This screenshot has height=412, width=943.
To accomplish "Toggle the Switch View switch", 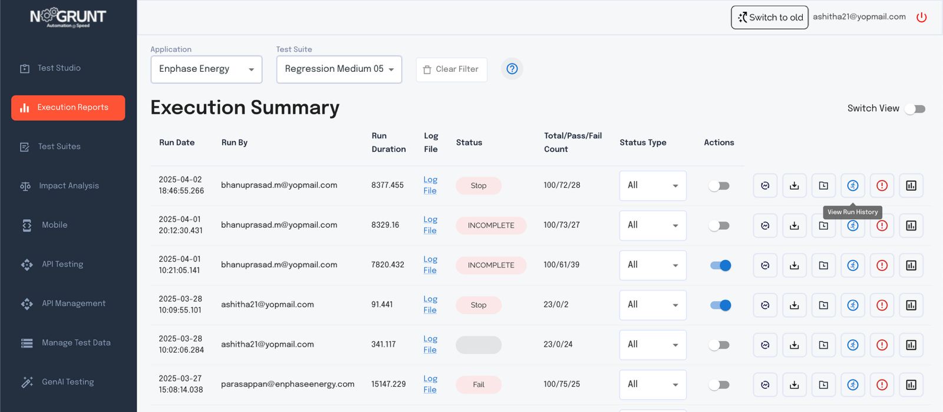I will click(x=915, y=109).
